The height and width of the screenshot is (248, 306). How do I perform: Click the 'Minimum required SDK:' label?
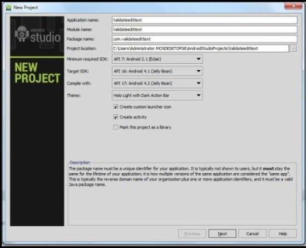[87, 59]
